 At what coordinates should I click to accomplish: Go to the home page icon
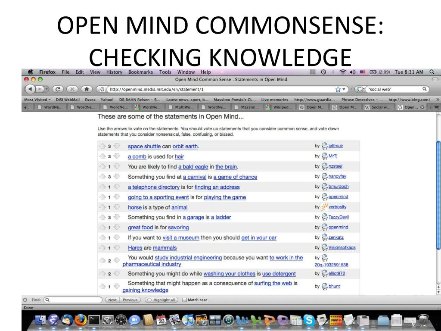tap(87, 89)
